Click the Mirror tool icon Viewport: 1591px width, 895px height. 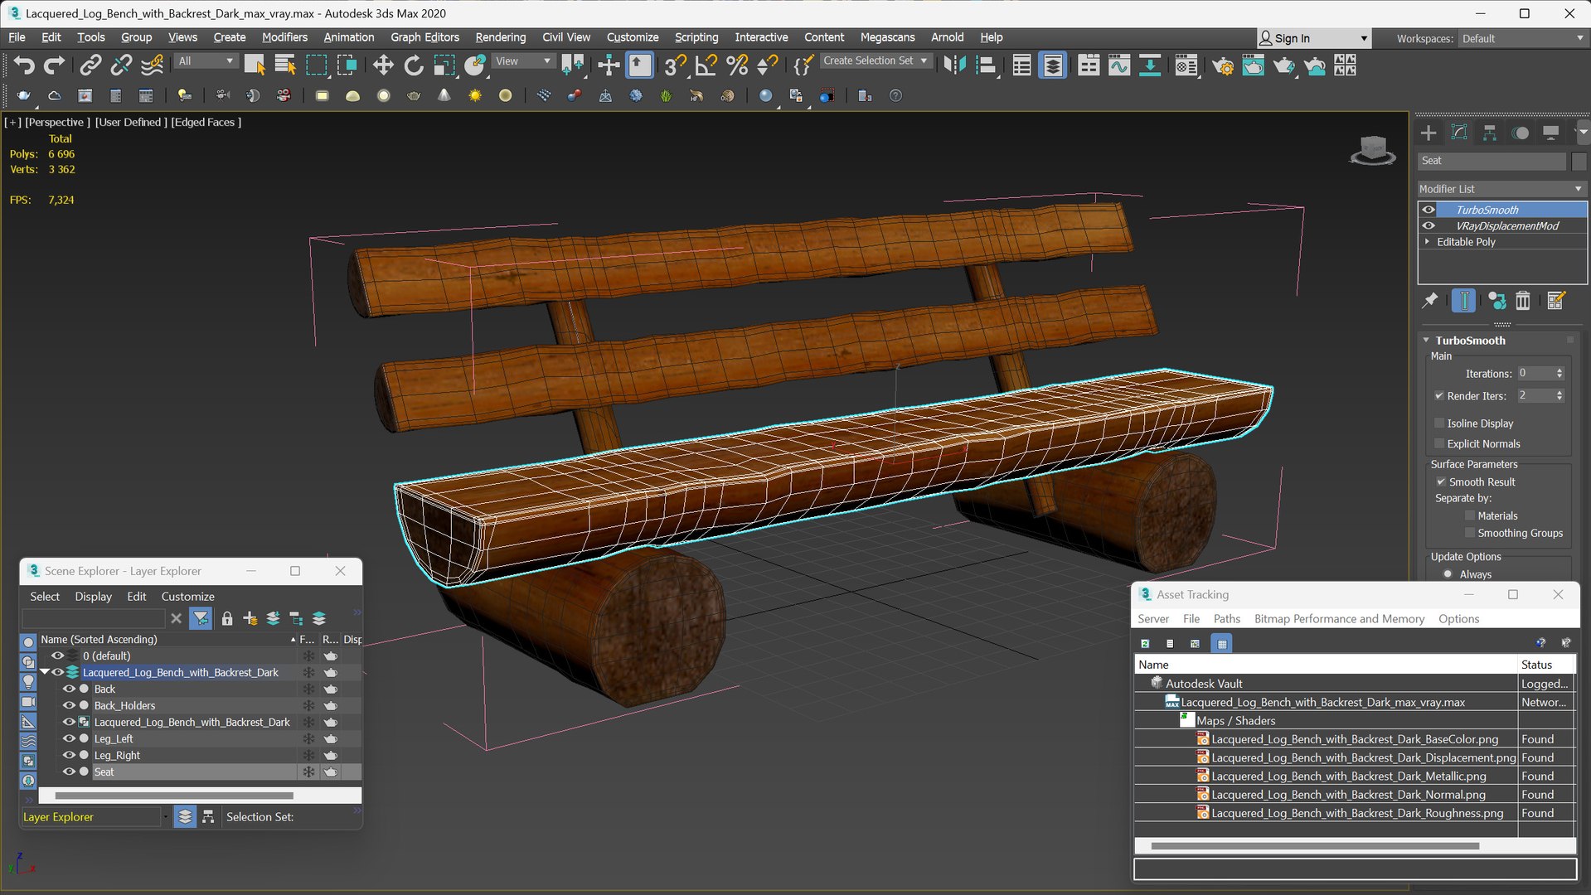[x=955, y=65]
